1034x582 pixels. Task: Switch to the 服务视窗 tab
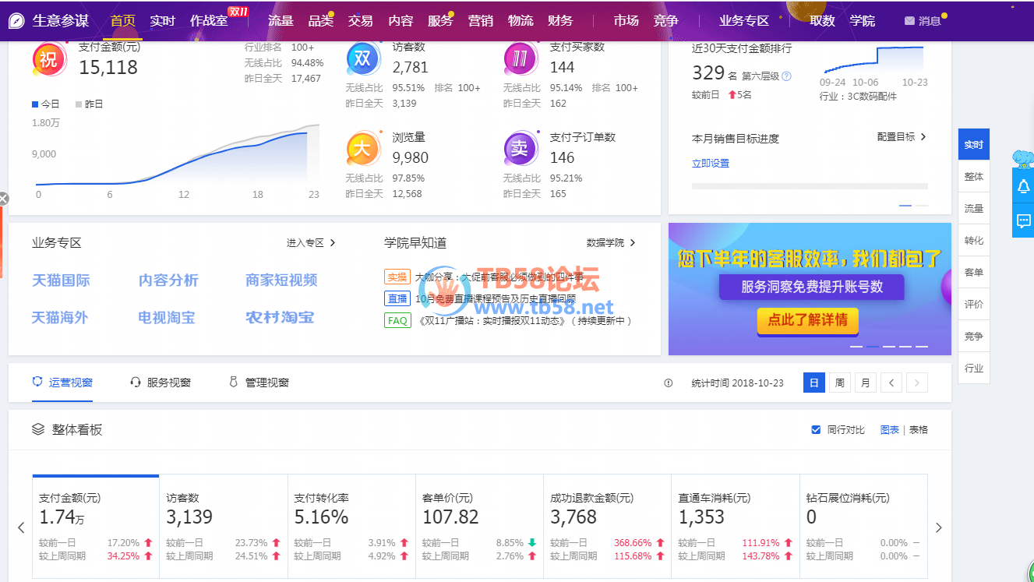[161, 383]
